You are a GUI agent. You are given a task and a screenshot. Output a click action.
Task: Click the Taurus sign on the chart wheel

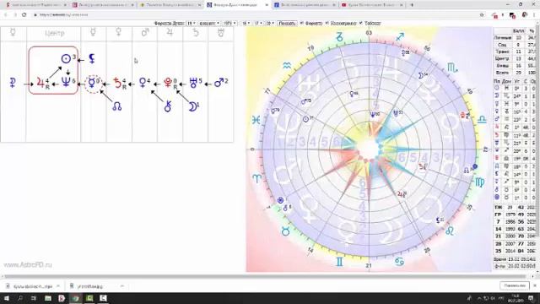[285, 231]
